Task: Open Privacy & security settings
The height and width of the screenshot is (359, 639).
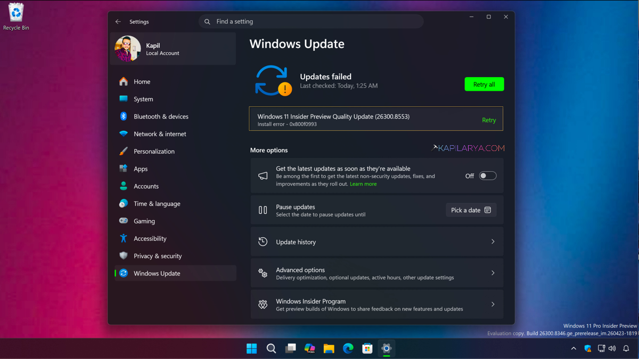Action: point(175,256)
